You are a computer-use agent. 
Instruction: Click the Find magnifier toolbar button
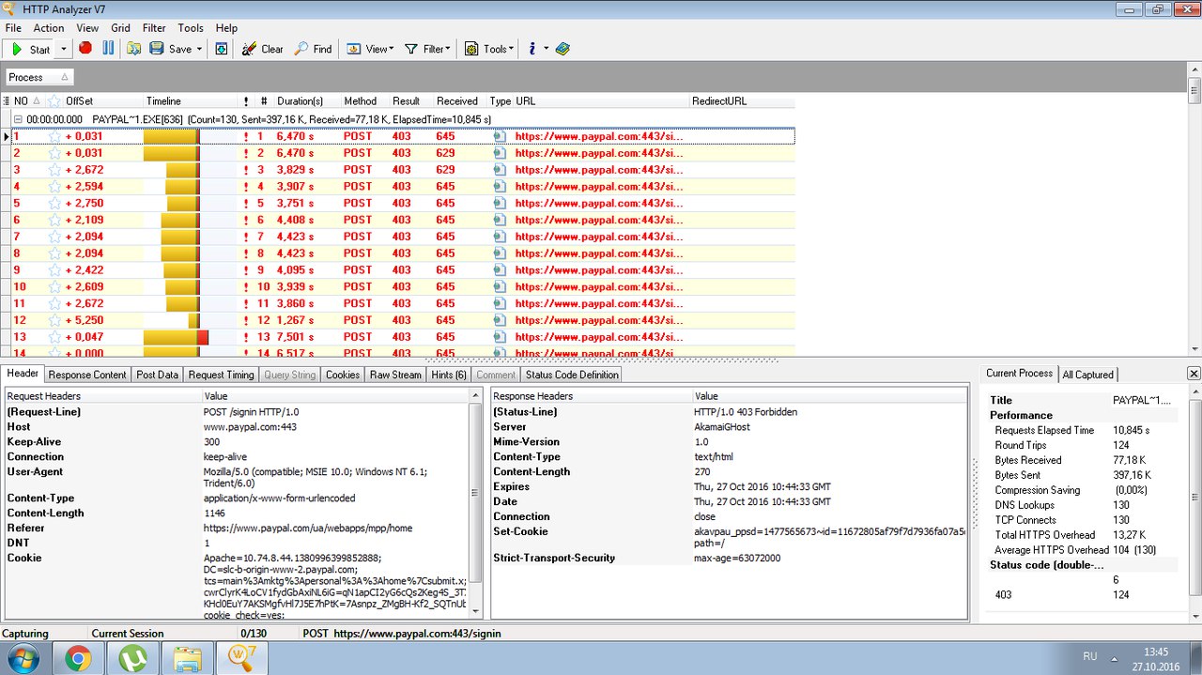coord(314,49)
